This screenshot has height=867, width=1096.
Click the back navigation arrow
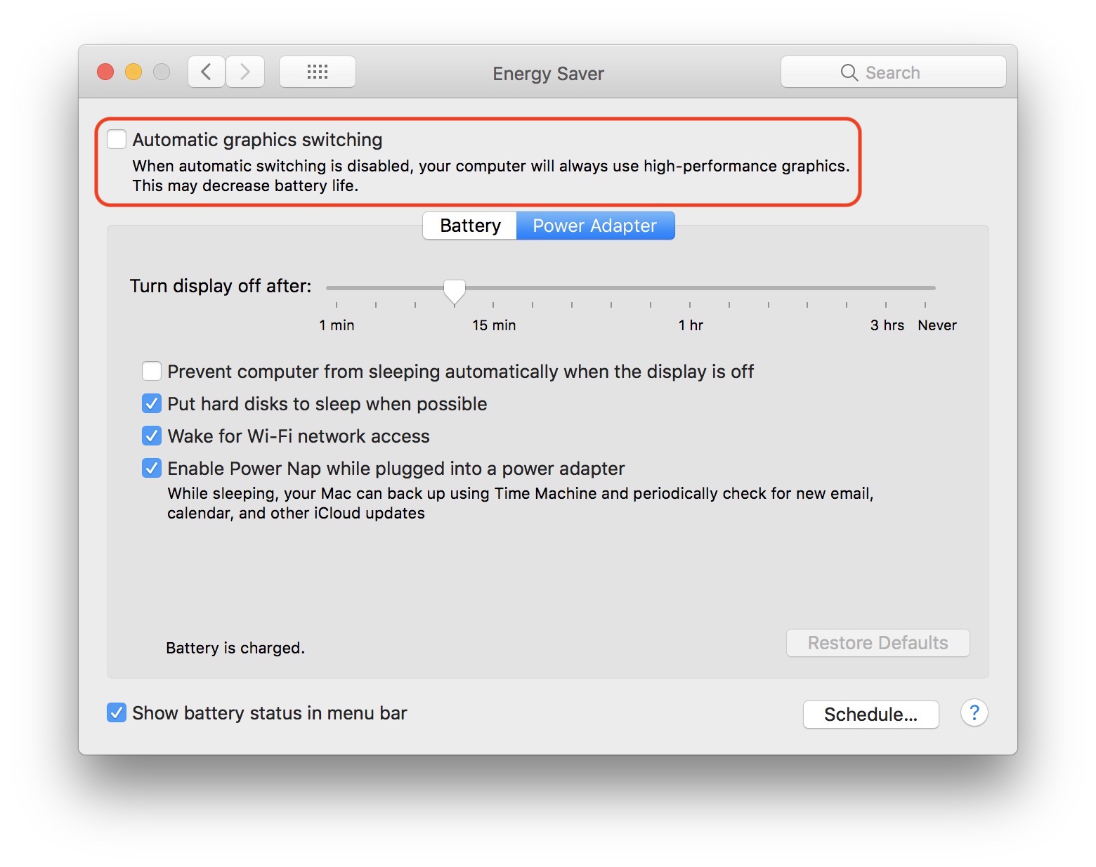[x=206, y=71]
